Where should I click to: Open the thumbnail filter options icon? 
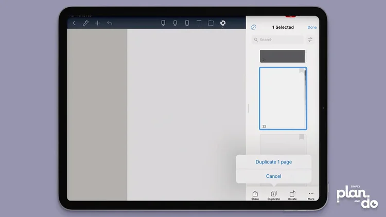[310, 40]
